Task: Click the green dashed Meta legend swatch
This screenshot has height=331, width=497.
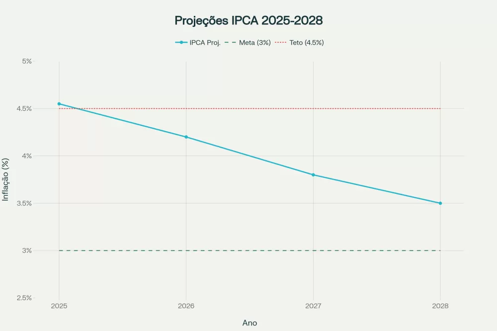Action: point(231,43)
